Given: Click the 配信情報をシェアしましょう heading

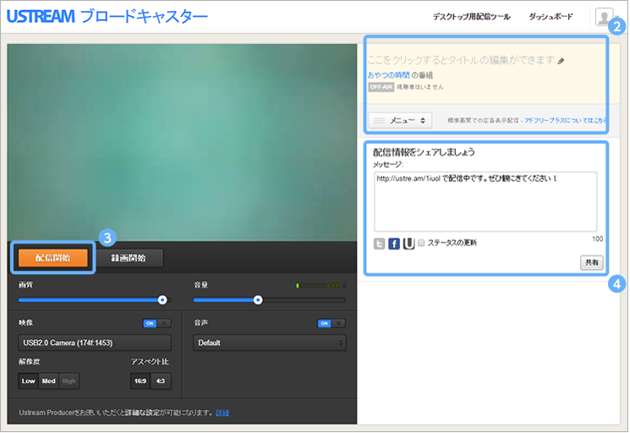Looking at the screenshot, I should pyautogui.click(x=424, y=152).
